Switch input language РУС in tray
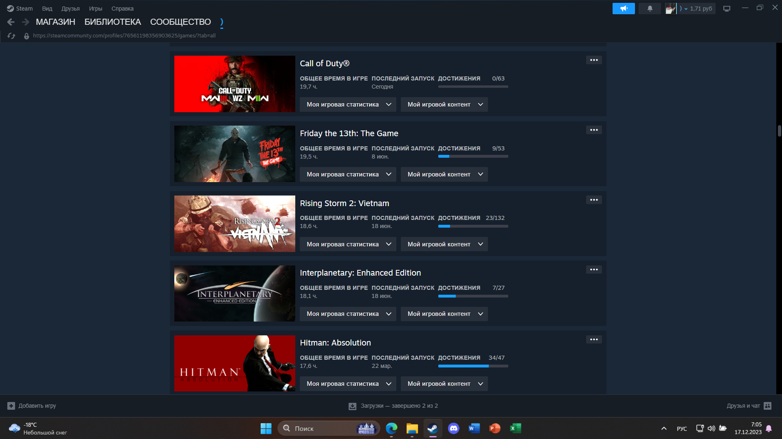This screenshot has height=439, width=782. 682,428
